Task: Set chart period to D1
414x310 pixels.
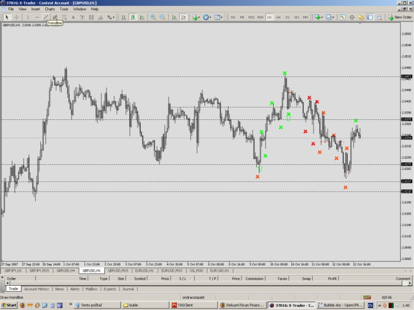Action: pos(287,17)
